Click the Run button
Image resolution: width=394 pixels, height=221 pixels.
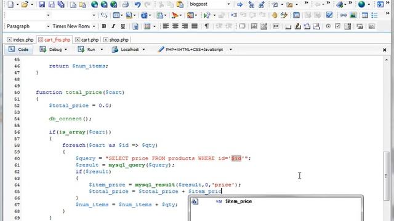(x=86, y=49)
